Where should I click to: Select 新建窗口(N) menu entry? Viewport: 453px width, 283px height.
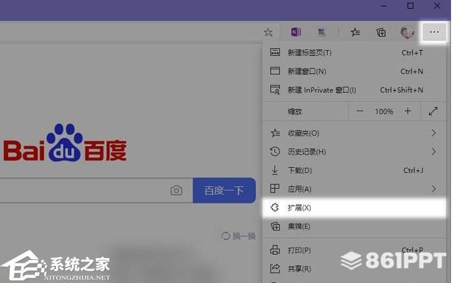[x=354, y=71]
